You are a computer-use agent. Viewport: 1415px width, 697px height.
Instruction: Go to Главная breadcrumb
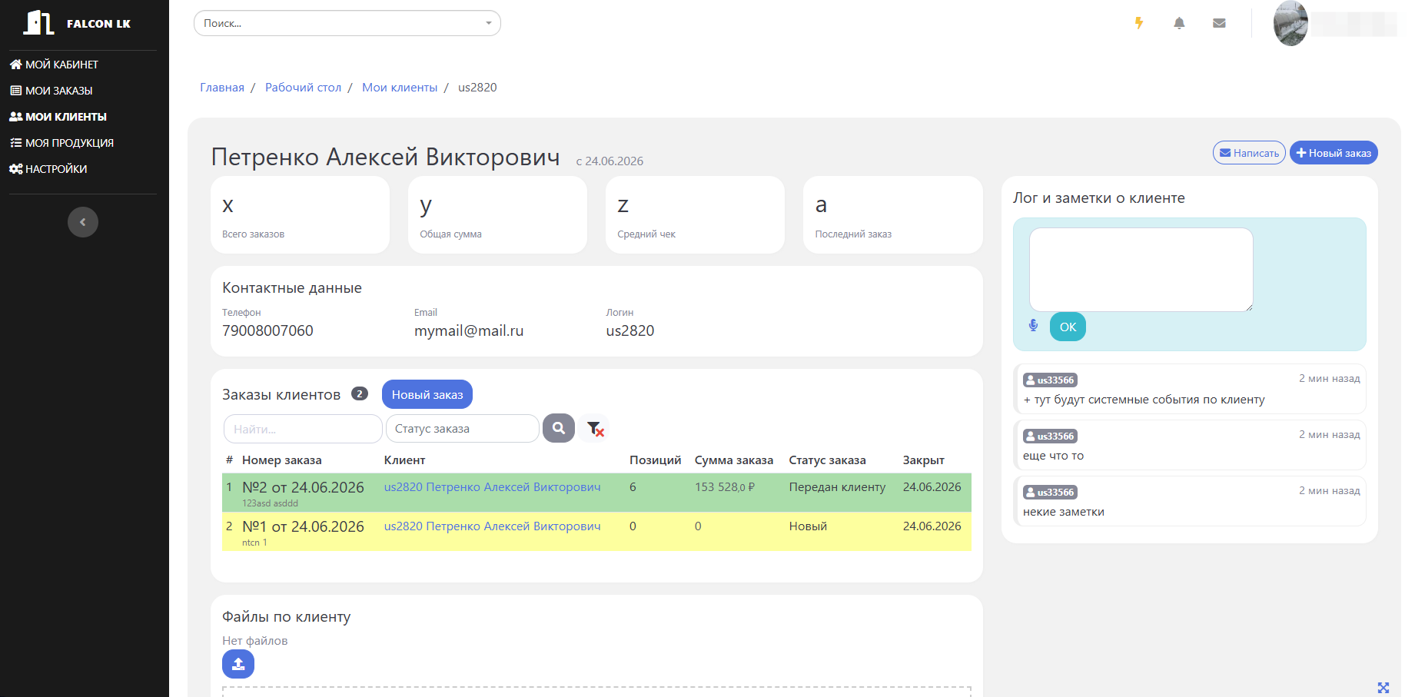[222, 88]
